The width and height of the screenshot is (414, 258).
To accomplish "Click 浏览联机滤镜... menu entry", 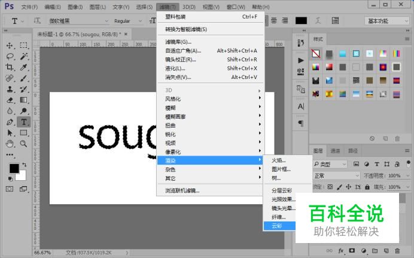I will pos(210,191).
